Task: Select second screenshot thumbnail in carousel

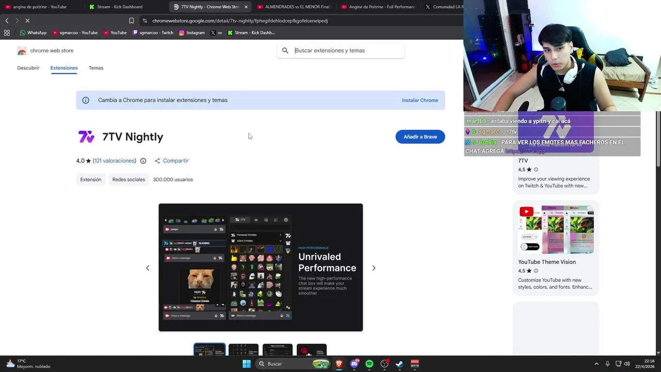Action: 243,350
